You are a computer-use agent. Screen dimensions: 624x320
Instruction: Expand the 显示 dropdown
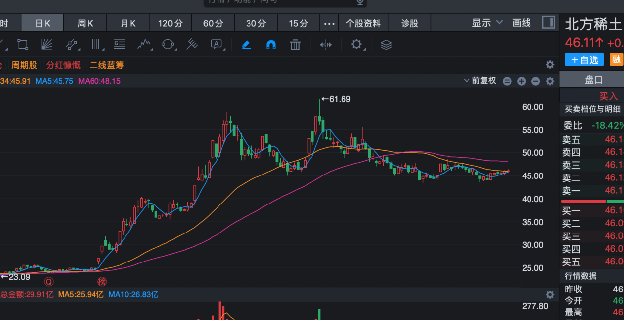[488, 23]
